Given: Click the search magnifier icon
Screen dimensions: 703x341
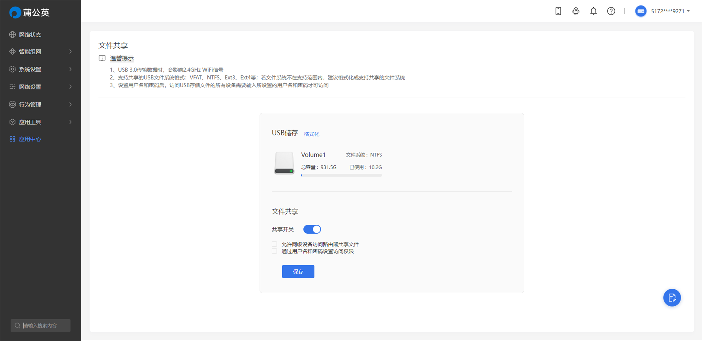Looking at the screenshot, I should (17, 326).
